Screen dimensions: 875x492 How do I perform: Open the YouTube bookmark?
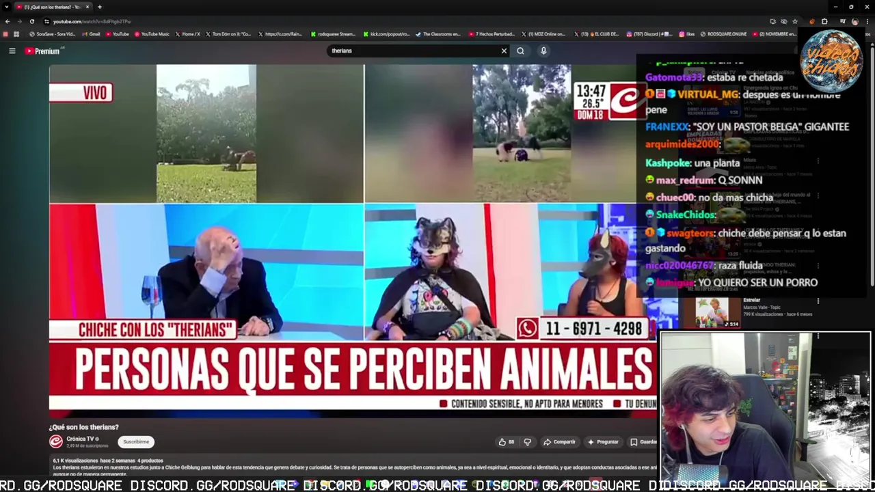pos(117,34)
